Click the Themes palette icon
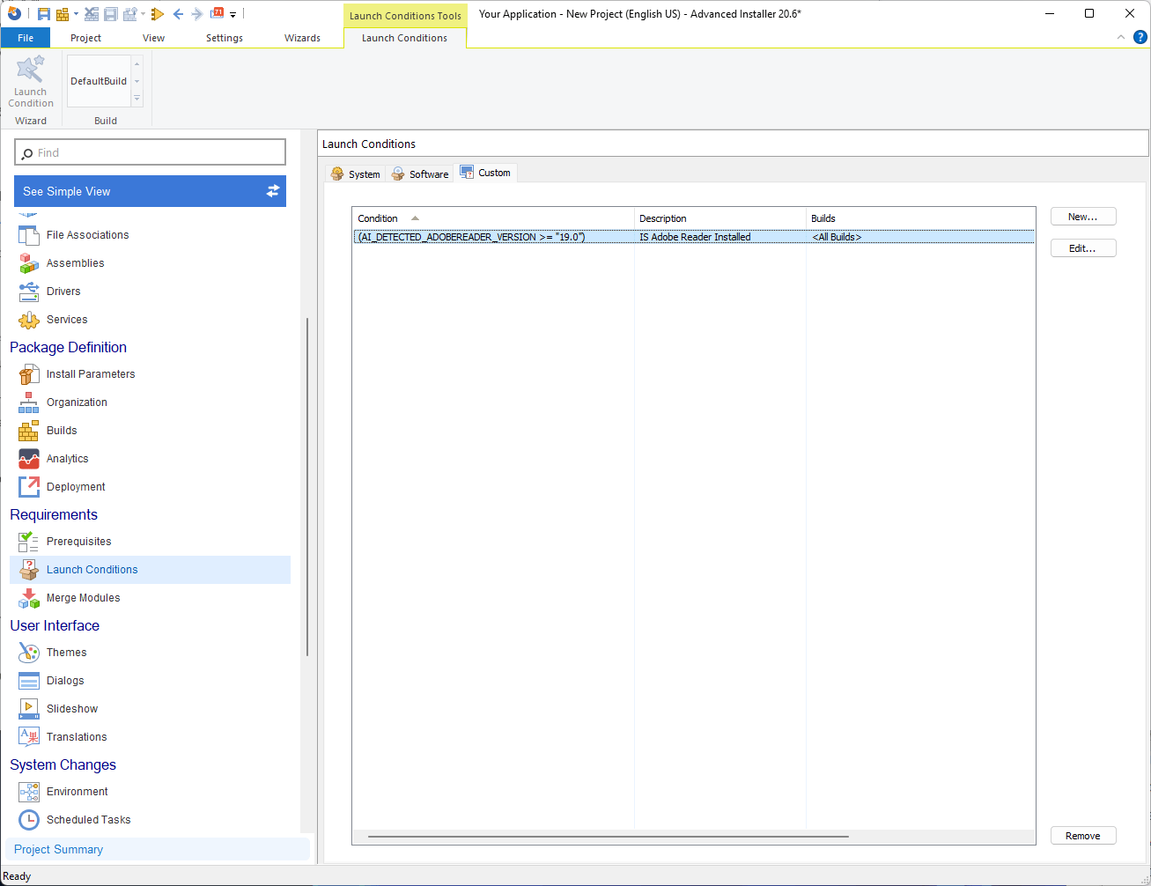Viewport: 1151px width, 886px height. 29,653
